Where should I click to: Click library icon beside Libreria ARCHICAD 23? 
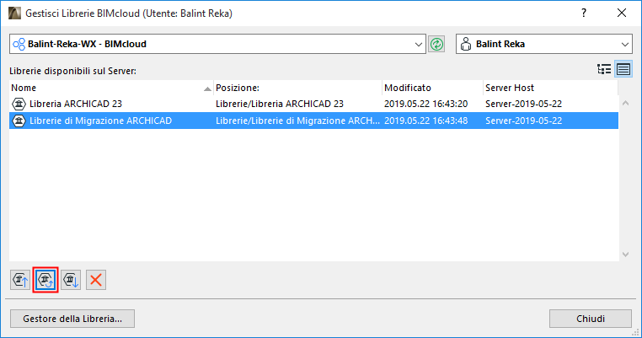[19, 104]
